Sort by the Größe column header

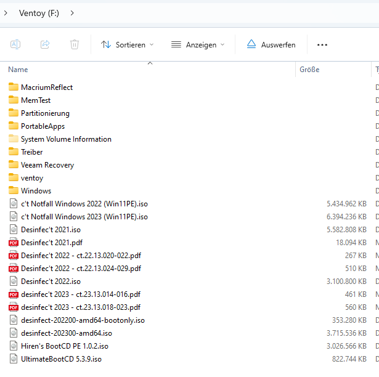309,70
